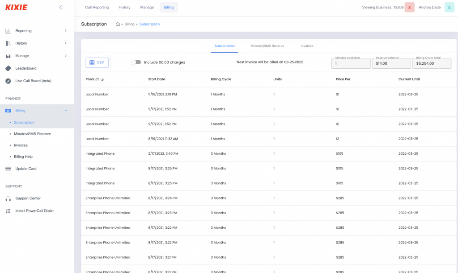The height and width of the screenshot is (273, 458).
Task: Open Billing Help in the sidebar
Action: 23,157
